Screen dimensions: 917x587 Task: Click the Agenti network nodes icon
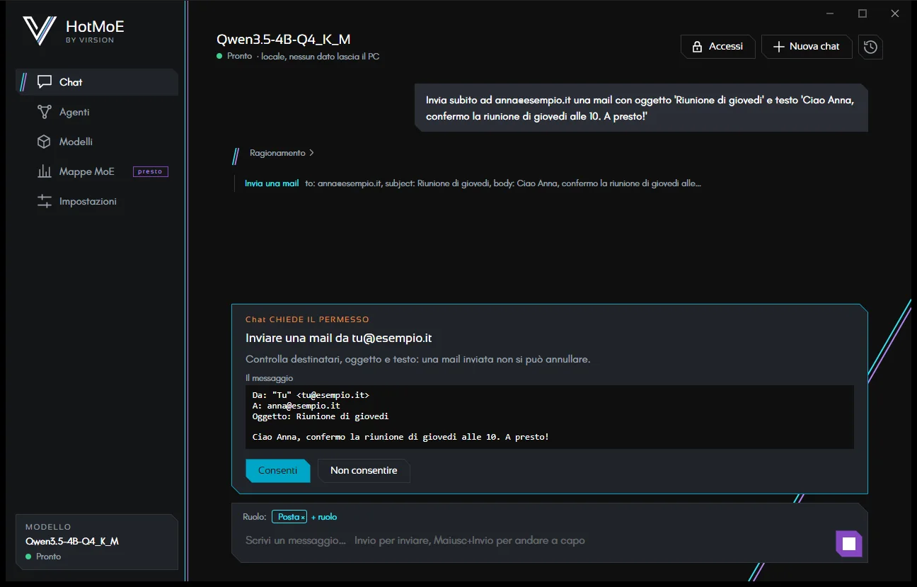45,112
